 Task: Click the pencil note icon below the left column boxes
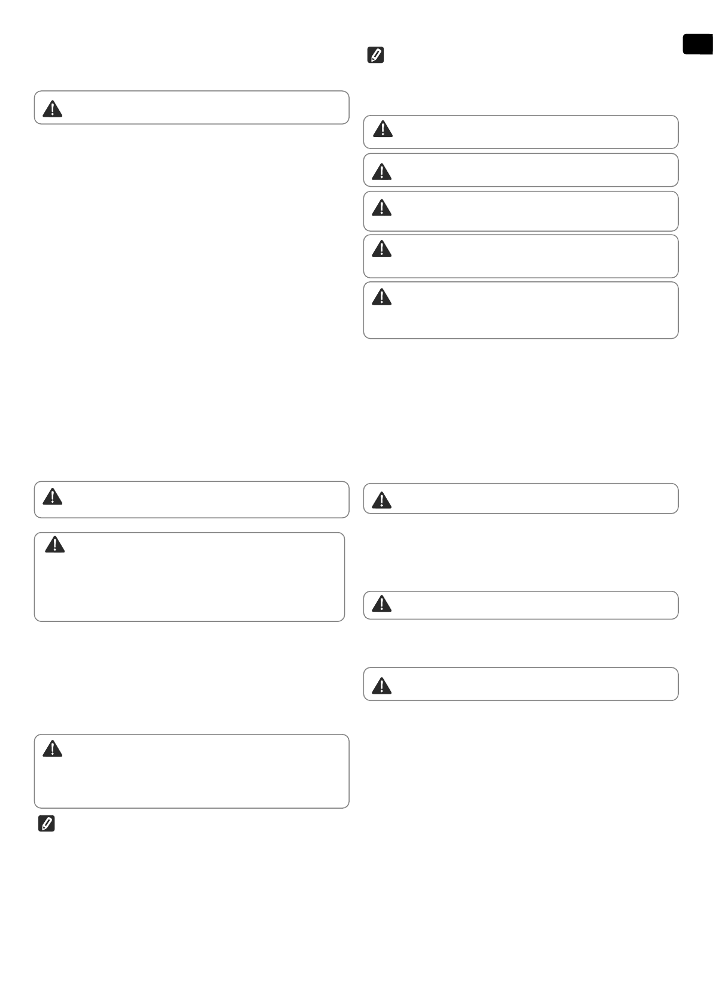tap(46, 824)
